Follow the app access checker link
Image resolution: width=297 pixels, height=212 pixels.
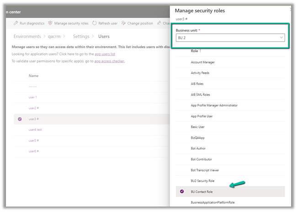(x=109, y=61)
